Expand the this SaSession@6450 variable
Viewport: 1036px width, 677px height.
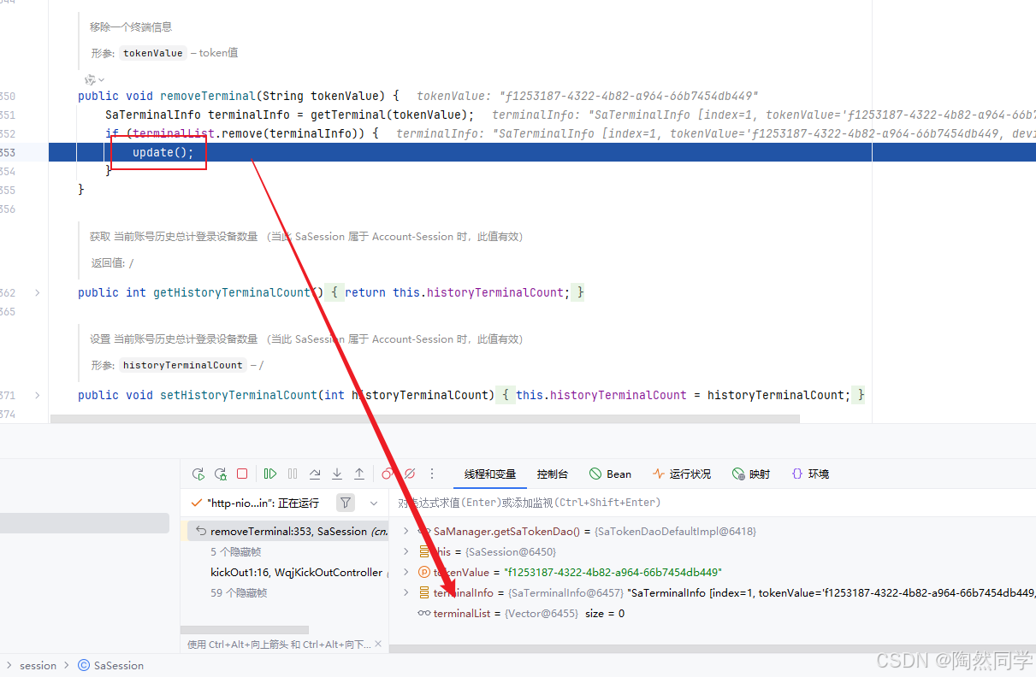pyautogui.click(x=406, y=552)
